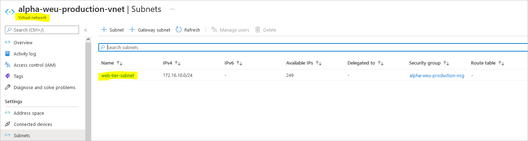
Task: Click the Settings section heading
Action: [13, 101]
